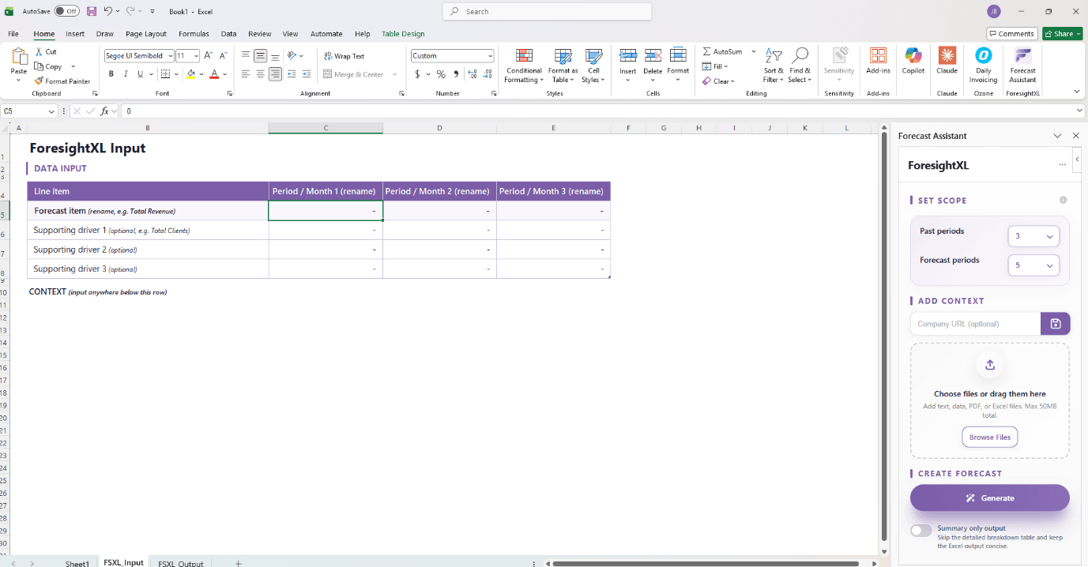This screenshot has height=567, width=1088.
Task: Open the Forecast Assistant add-in
Action: (x=1022, y=66)
